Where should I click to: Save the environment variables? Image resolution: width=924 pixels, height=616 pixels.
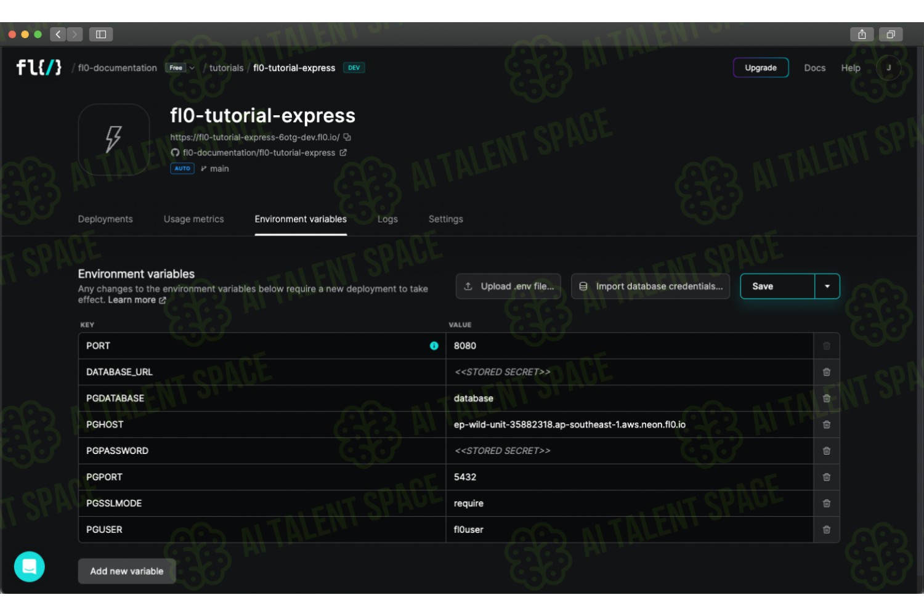point(777,286)
